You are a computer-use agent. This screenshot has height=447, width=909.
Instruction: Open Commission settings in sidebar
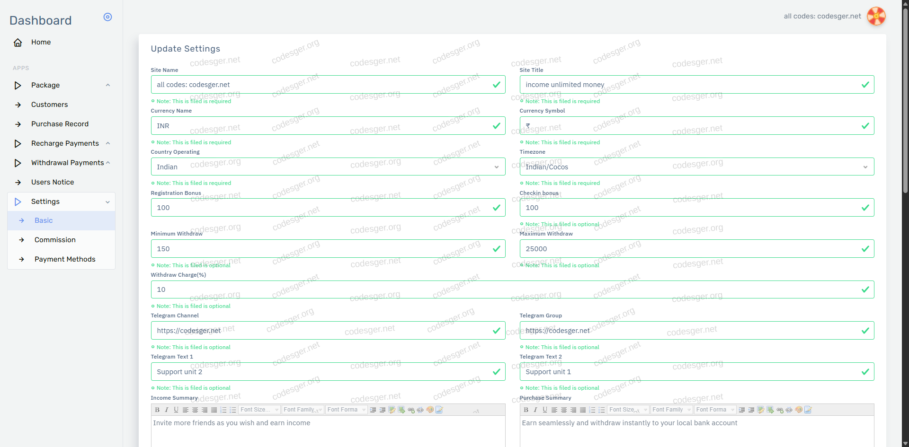coord(55,240)
